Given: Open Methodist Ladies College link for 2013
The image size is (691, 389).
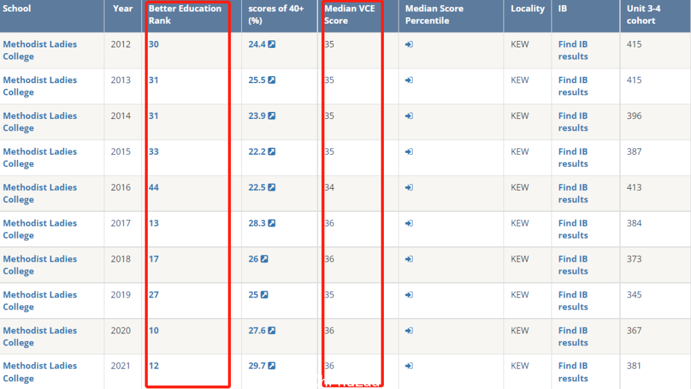Looking at the screenshot, I should (40, 86).
